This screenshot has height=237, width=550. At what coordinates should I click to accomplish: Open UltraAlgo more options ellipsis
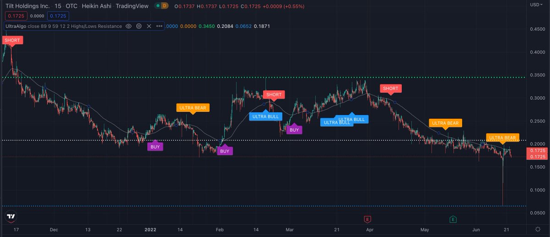click(x=159, y=26)
